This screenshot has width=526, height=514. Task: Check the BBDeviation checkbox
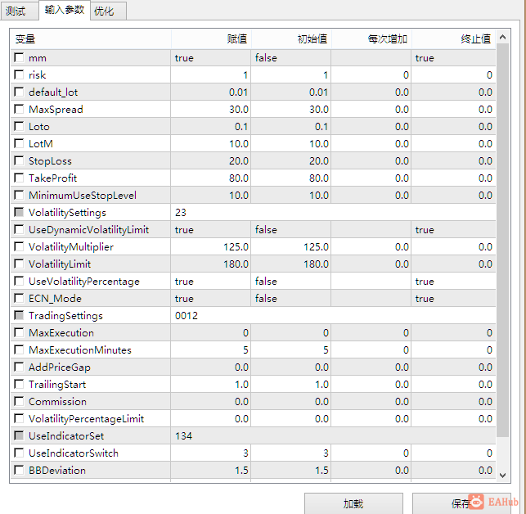pyautogui.click(x=19, y=470)
